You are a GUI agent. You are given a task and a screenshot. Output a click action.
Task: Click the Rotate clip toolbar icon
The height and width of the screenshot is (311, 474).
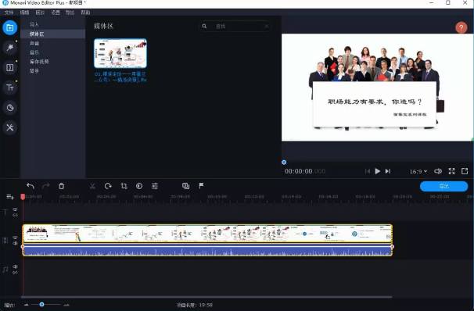point(108,186)
